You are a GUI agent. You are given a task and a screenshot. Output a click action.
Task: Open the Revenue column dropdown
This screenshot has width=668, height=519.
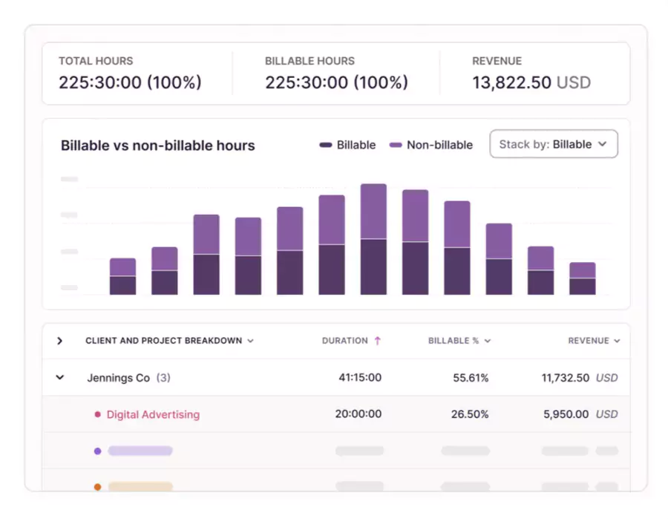(617, 340)
